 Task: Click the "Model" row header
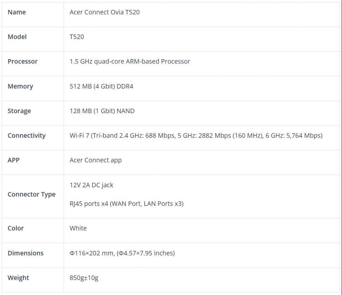coord(17,37)
